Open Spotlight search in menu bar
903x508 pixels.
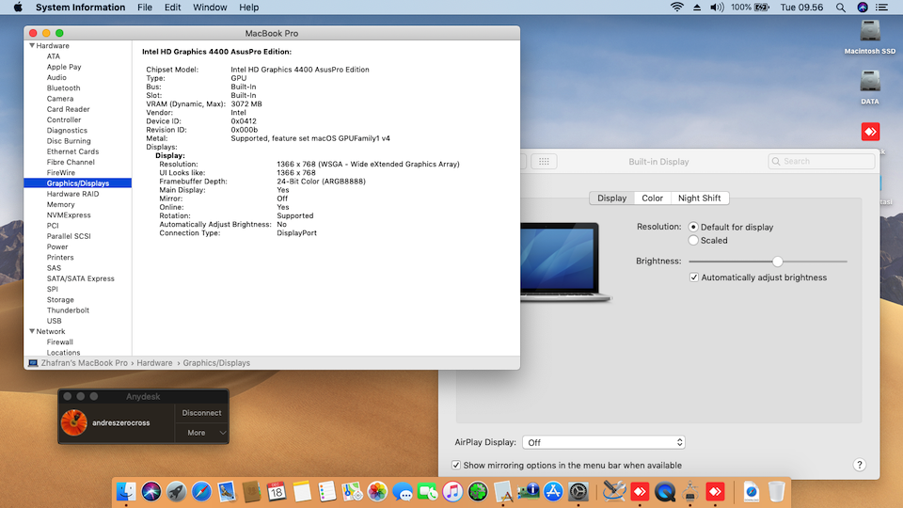[841, 8]
